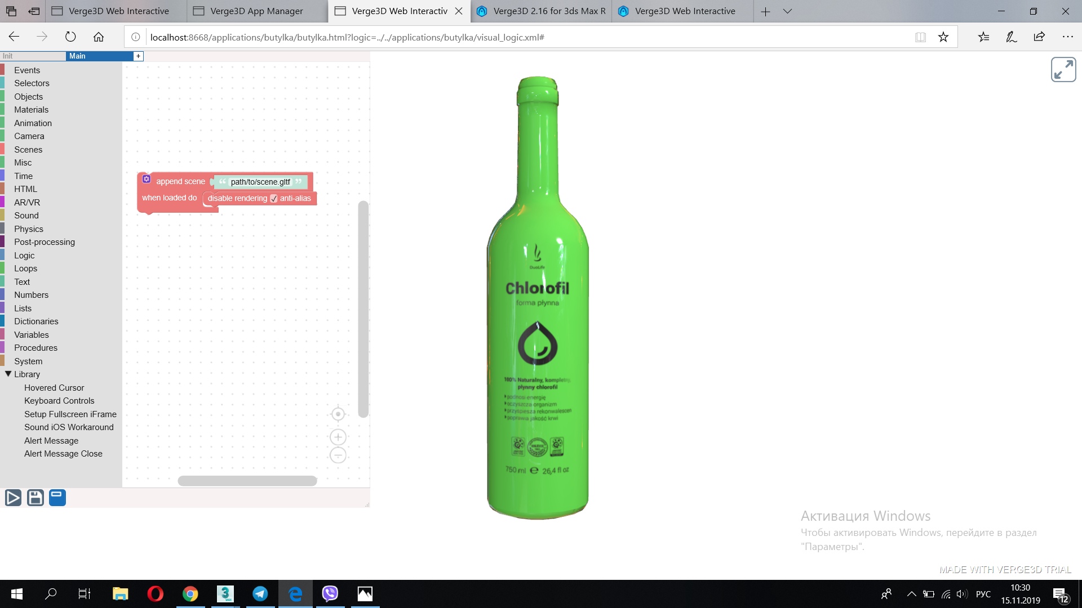The height and width of the screenshot is (608, 1082).
Task: Set tabs aside icon
Action: (x=34, y=11)
